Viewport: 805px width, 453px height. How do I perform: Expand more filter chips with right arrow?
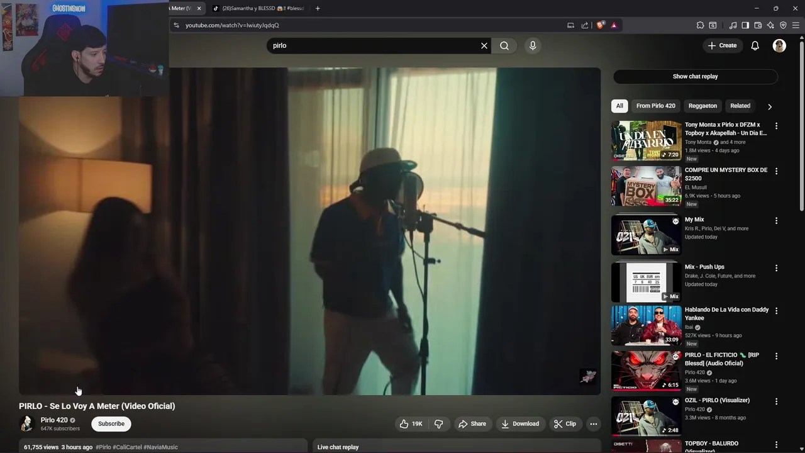[770, 106]
